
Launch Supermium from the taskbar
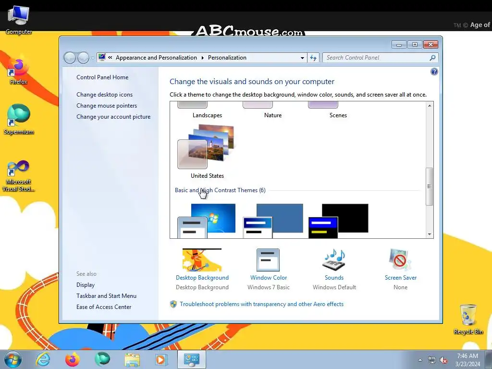[x=102, y=359]
